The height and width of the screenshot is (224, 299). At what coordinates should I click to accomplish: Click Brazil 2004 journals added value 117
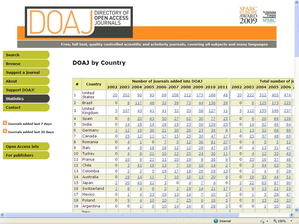(x=138, y=103)
